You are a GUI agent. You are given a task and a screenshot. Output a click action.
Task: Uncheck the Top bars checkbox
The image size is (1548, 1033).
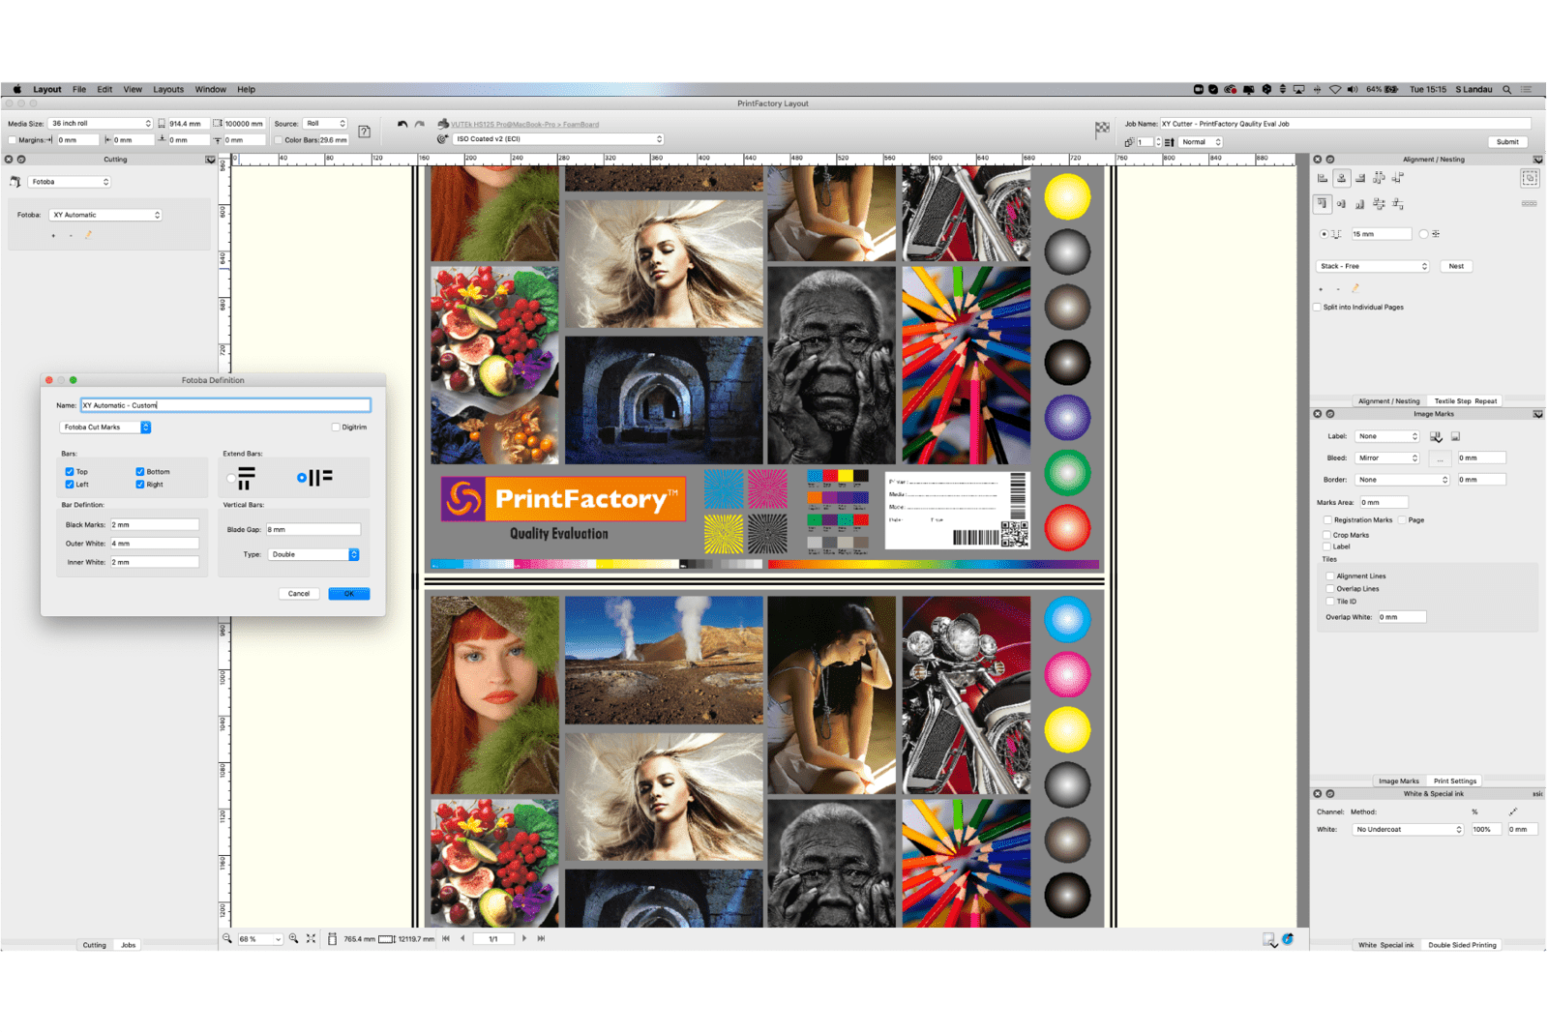[70, 472]
